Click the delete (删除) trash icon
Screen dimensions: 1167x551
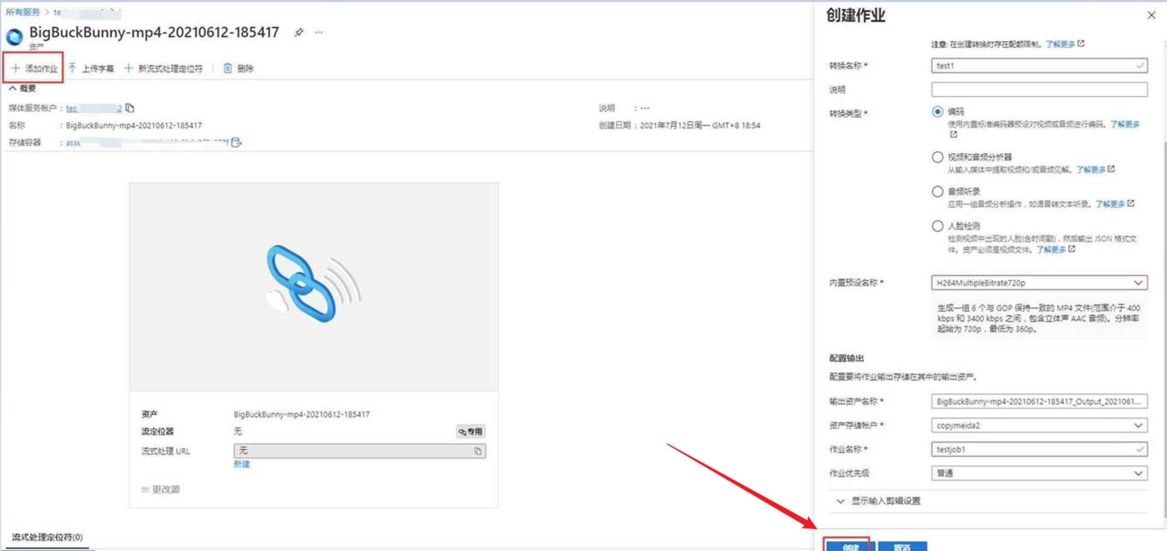pos(227,68)
